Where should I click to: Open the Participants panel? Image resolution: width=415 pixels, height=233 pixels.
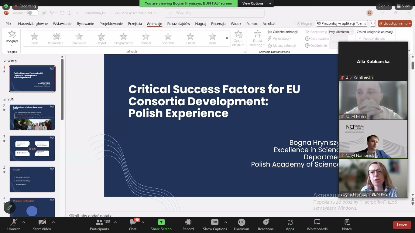point(99,225)
